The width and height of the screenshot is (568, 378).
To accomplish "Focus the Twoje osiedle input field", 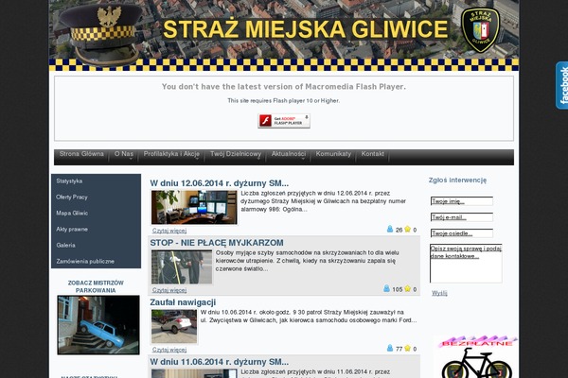I will (x=462, y=233).
